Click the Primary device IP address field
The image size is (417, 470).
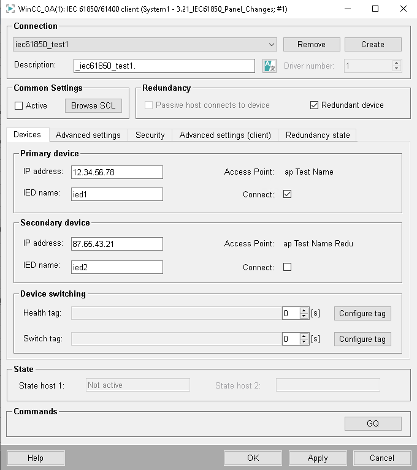pyautogui.click(x=117, y=172)
